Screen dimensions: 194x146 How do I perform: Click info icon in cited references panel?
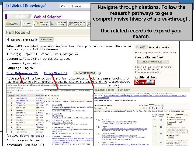coord(22,88)
